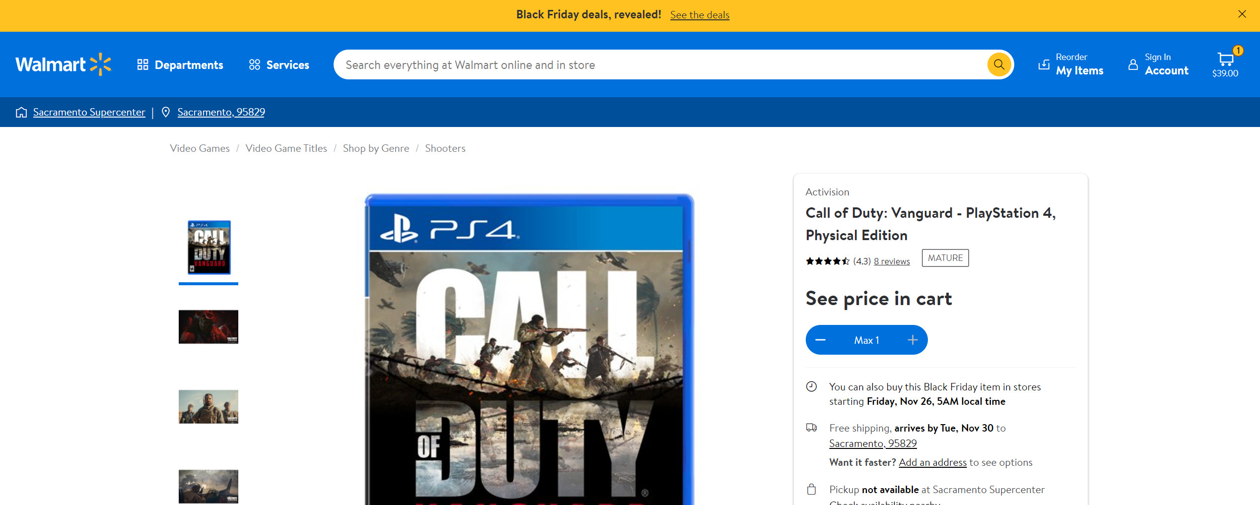Select Sacramento Supercenter store link
1260x505 pixels.
(89, 112)
